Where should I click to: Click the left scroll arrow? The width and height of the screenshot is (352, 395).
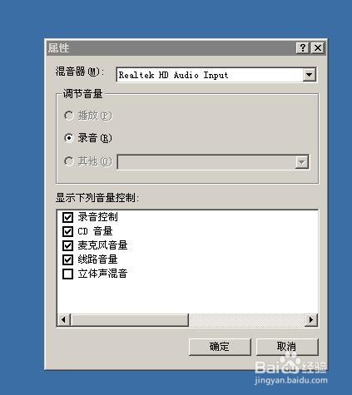pos(63,320)
